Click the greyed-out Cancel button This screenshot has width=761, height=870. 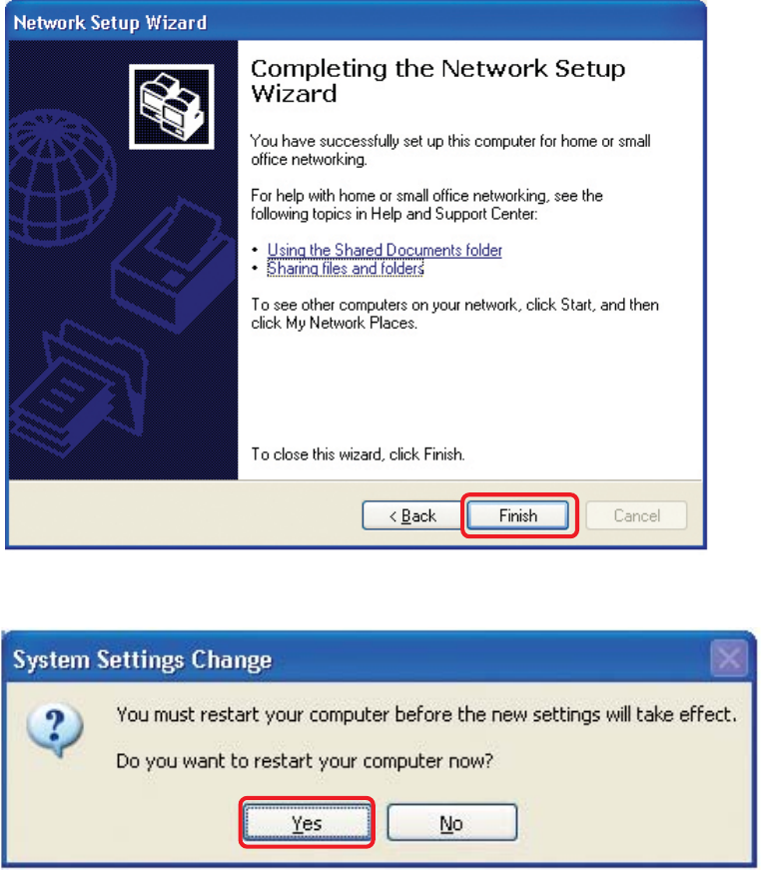coord(636,515)
